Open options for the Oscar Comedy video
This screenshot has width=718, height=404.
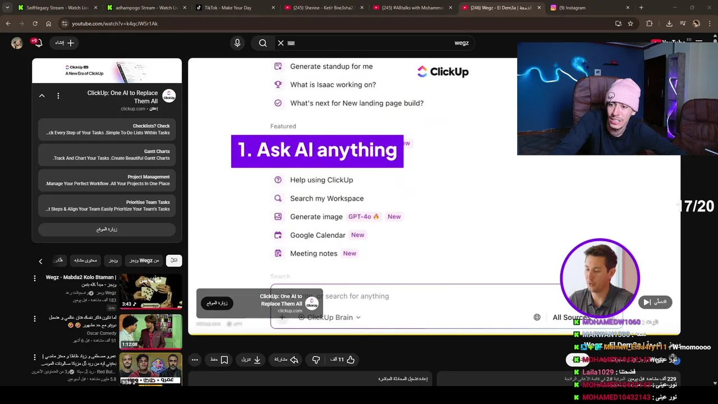(x=35, y=319)
